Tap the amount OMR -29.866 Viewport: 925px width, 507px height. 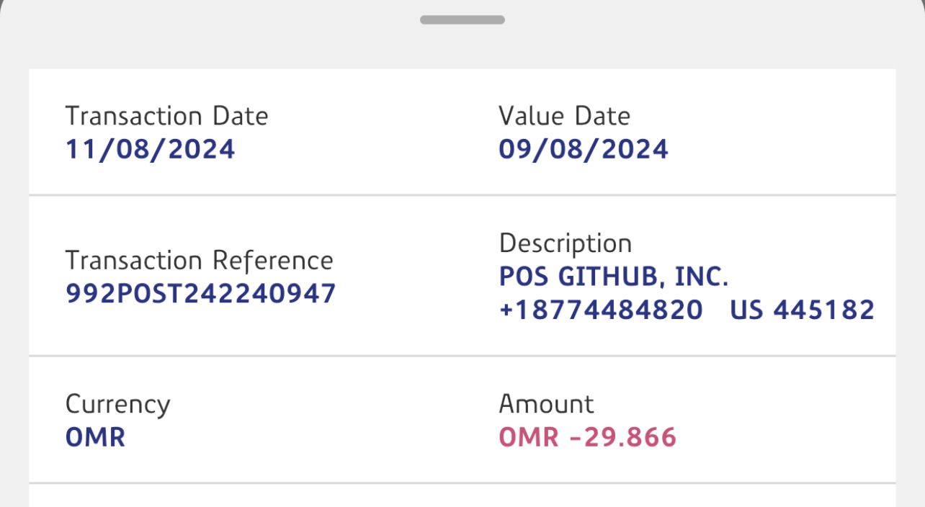pos(587,438)
